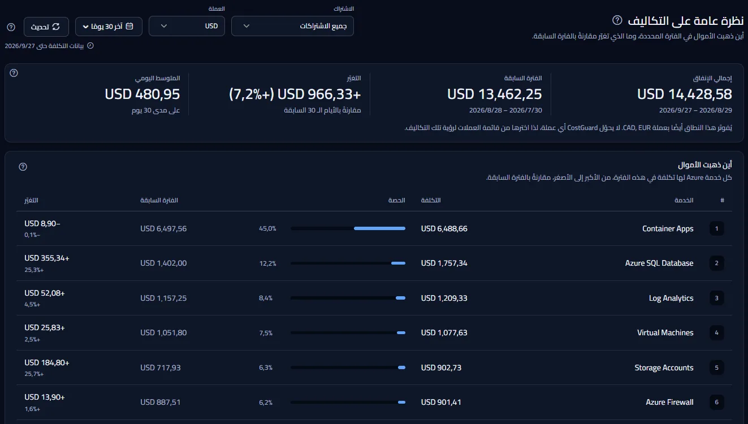Click the 'أين ذهبت الأموال' section heading

point(705,165)
